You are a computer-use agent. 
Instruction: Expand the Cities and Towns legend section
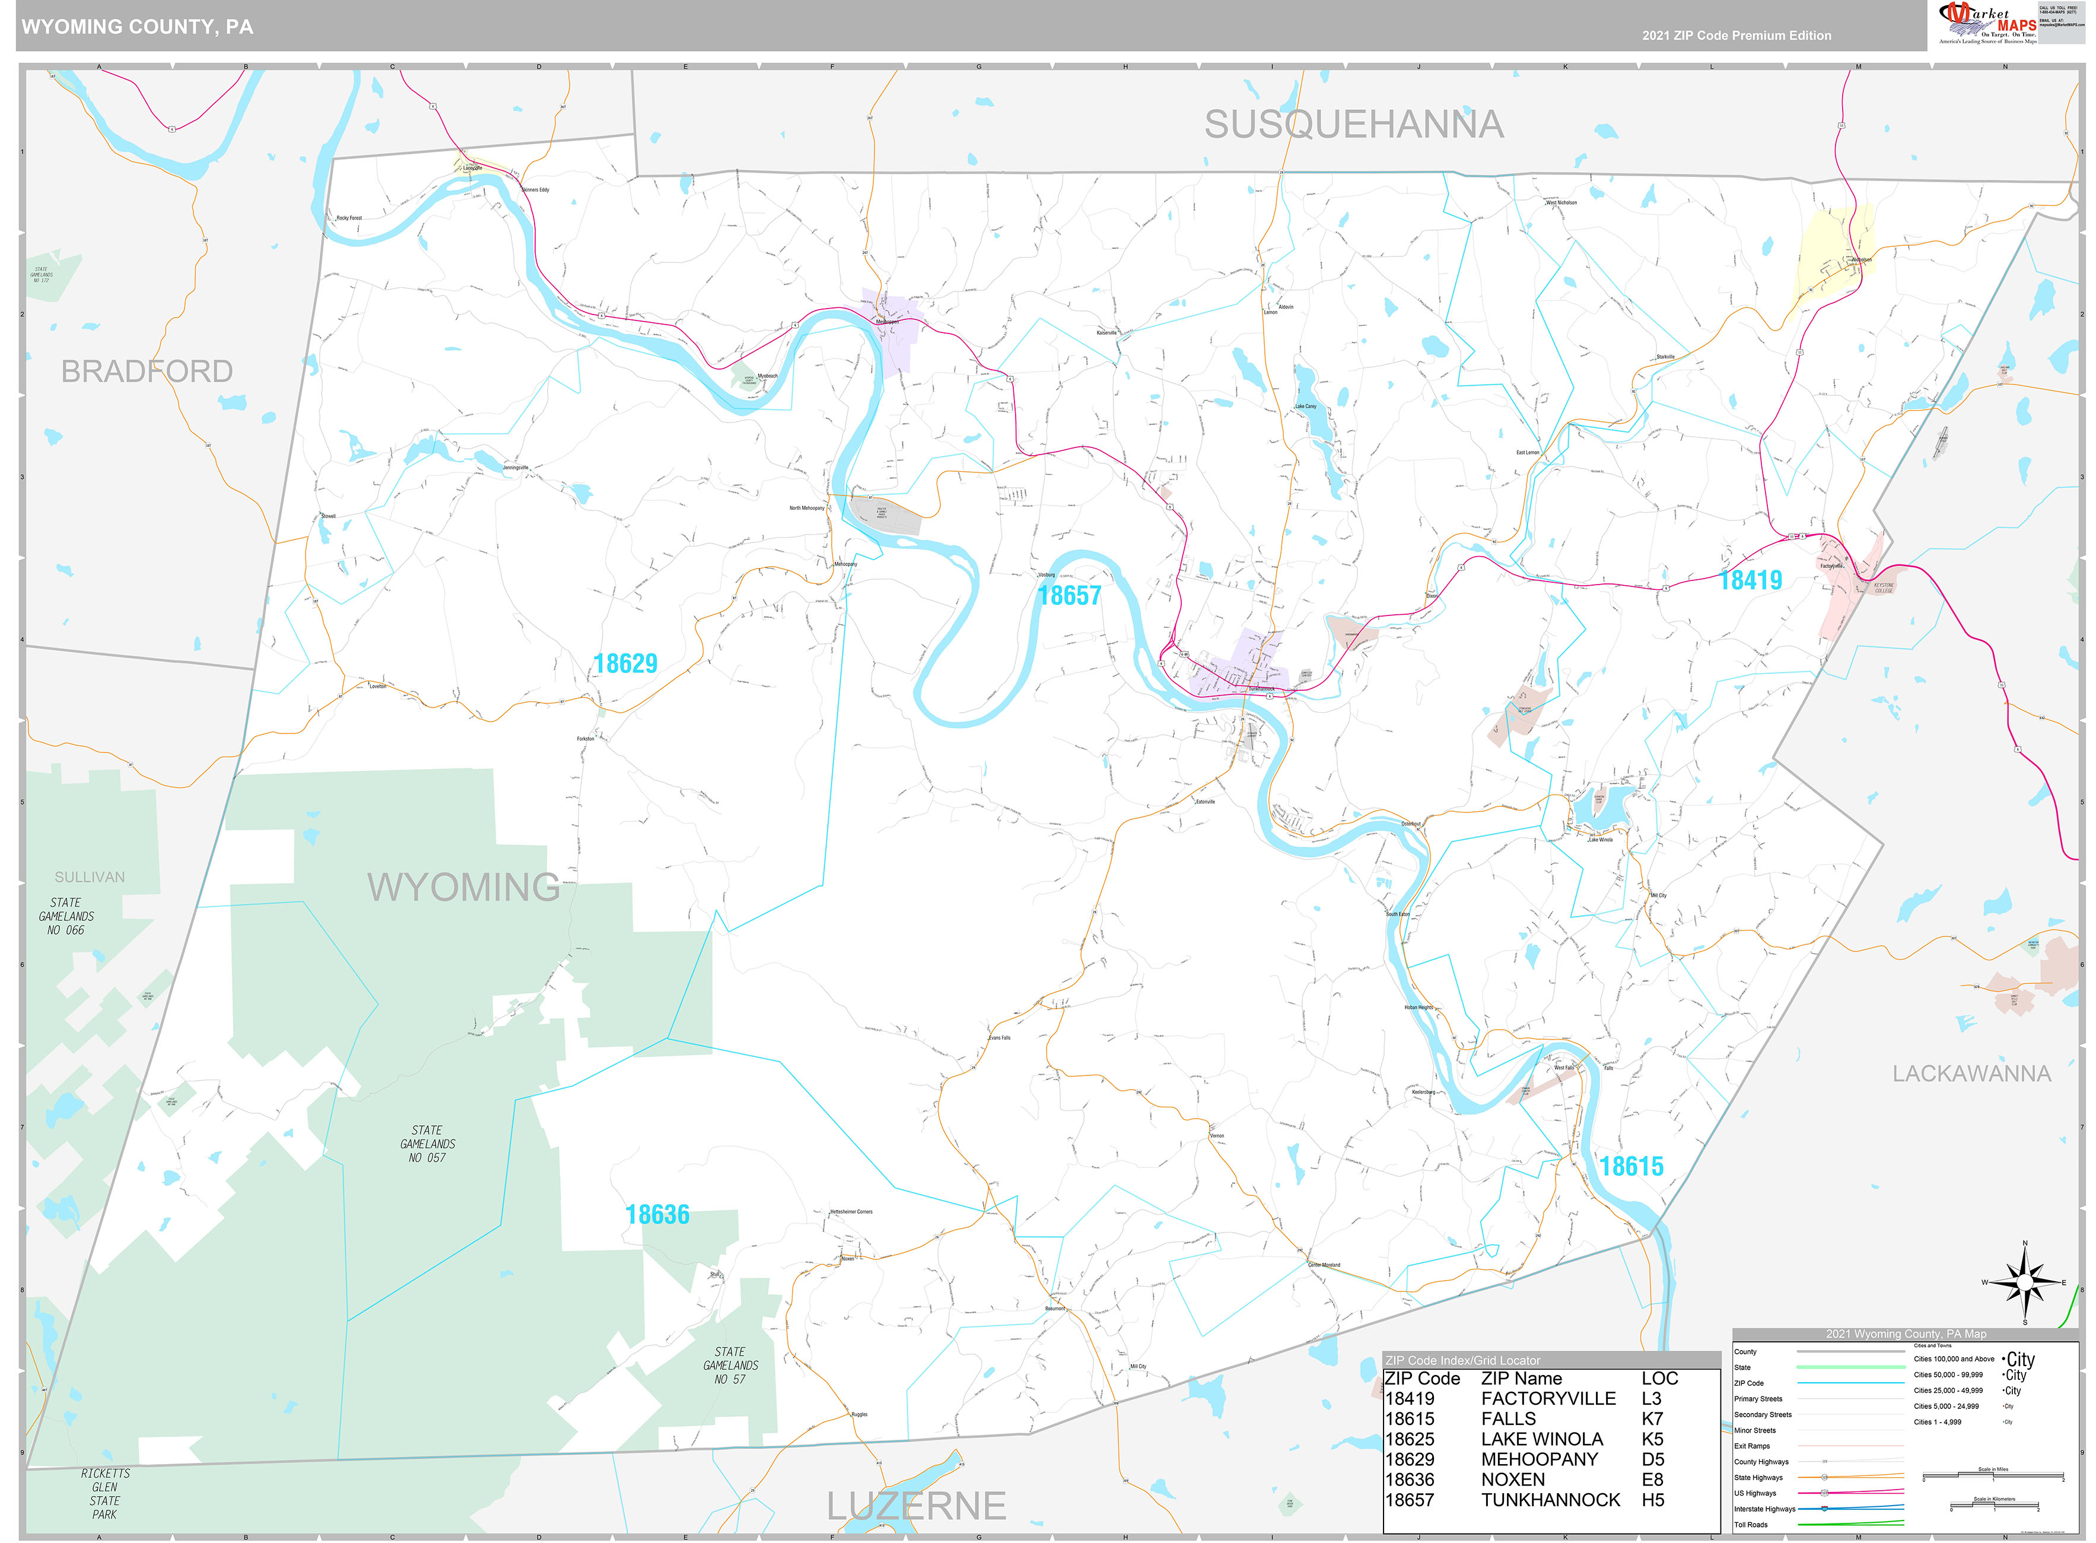coord(1933,1345)
